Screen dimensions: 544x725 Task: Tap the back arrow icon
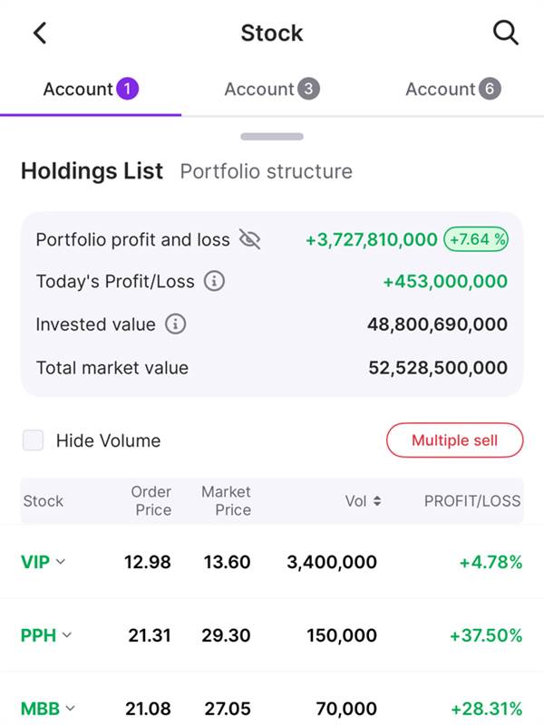pyautogui.click(x=40, y=34)
